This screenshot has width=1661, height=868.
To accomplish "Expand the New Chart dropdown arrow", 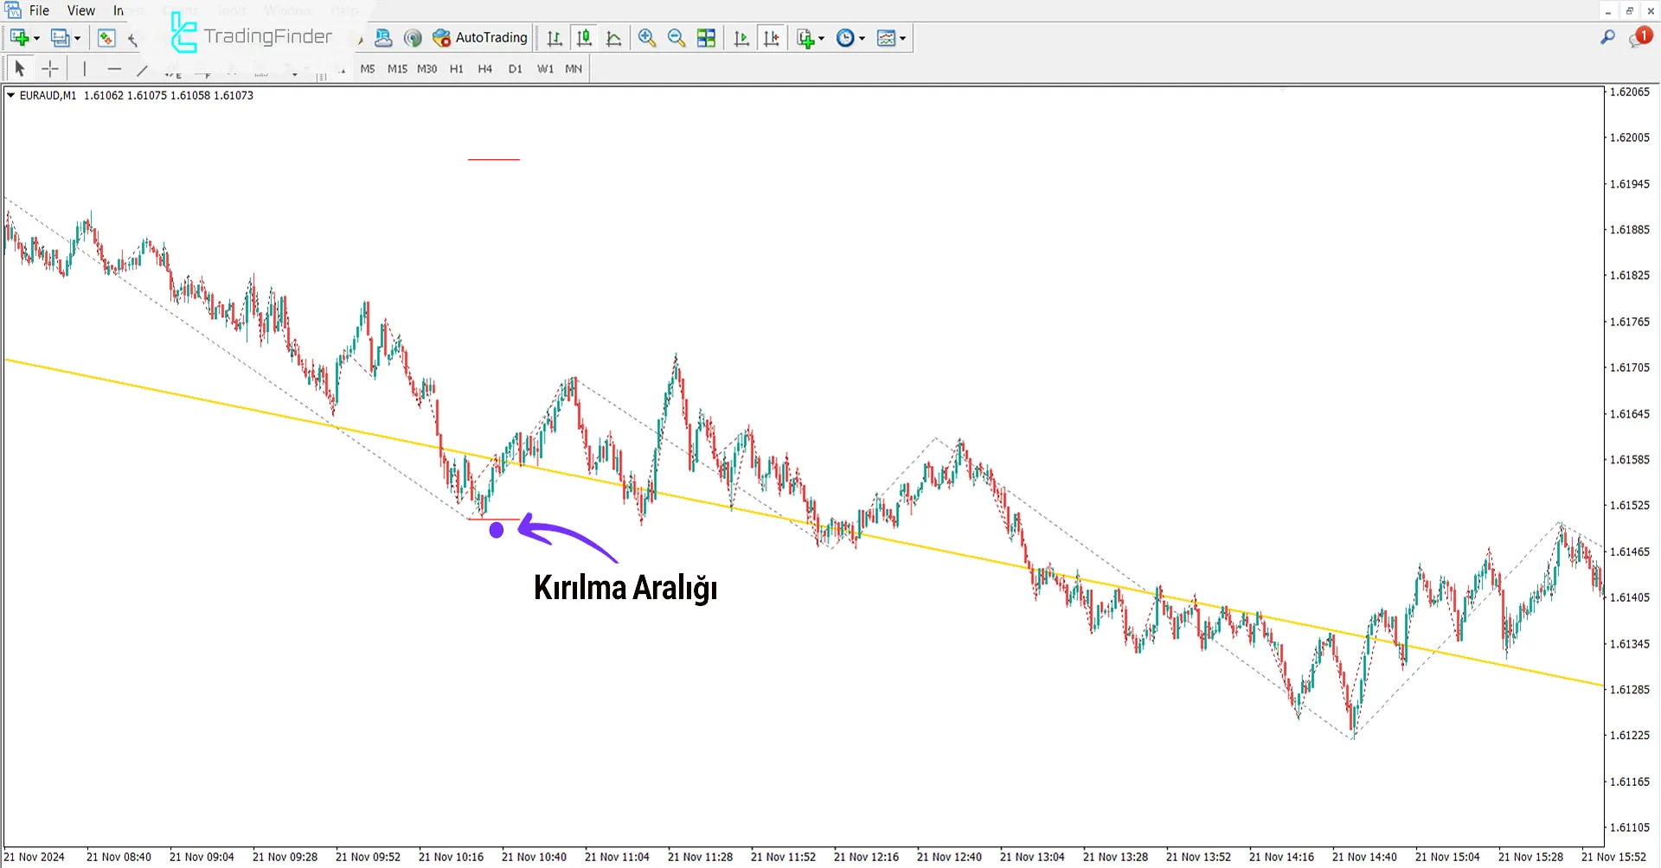I will pyautogui.click(x=36, y=39).
